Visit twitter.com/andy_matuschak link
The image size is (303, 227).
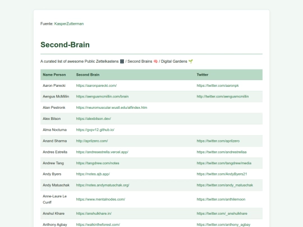pos(225,185)
